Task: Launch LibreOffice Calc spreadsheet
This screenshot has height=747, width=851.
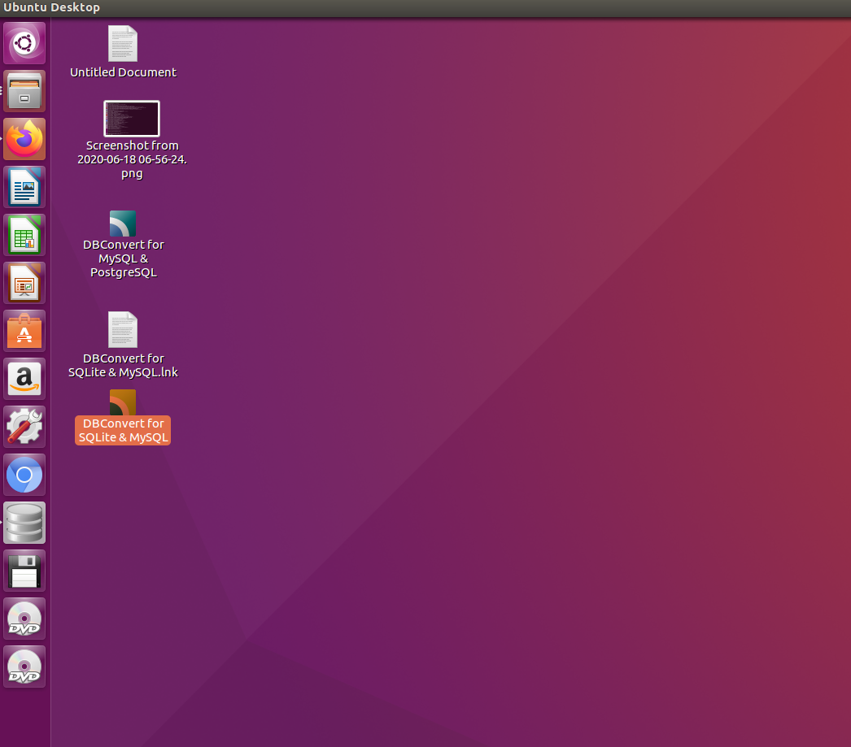Action: coord(24,235)
